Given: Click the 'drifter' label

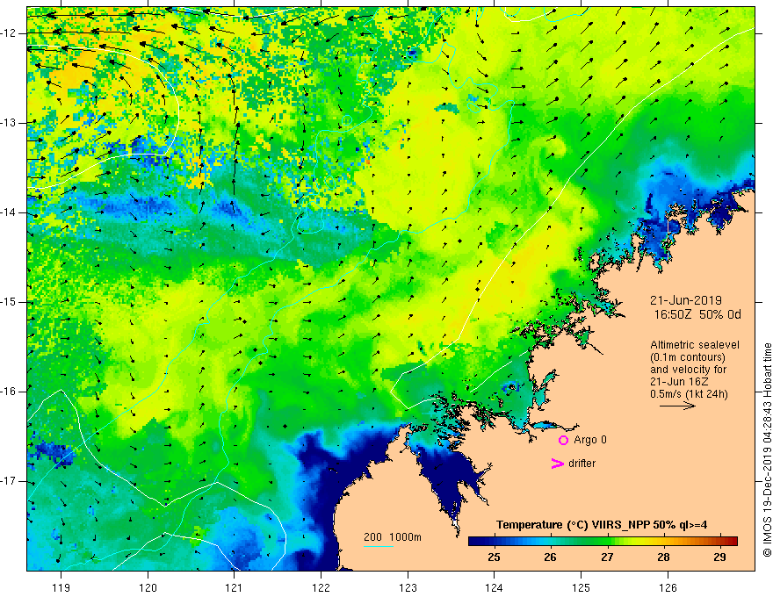Looking at the screenshot, I should point(582,464).
